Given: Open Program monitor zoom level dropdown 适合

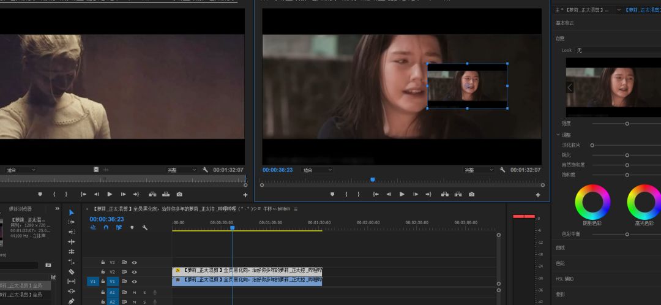Looking at the screenshot, I should 318,170.
